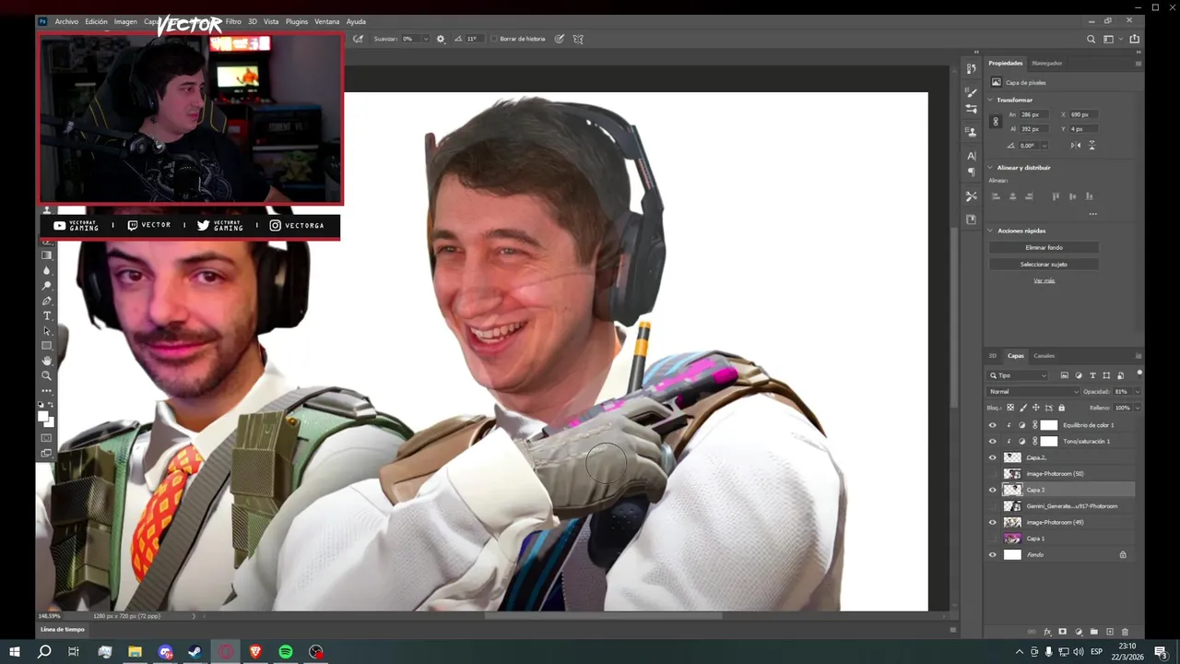This screenshot has width=1180, height=664.
Task: Select the Gradient tool
Action: pyautogui.click(x=47, y=255)
